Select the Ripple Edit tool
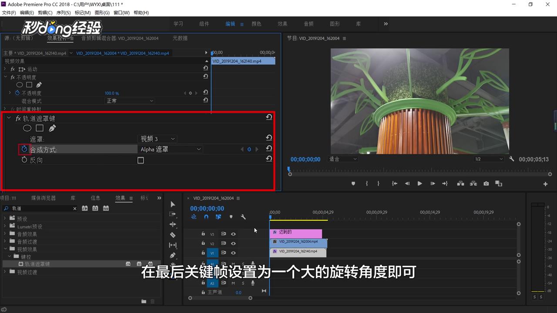Screen dimensions: 557x313 point(173,224)
